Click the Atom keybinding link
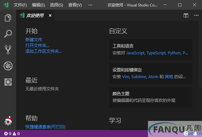 [153, 77]
